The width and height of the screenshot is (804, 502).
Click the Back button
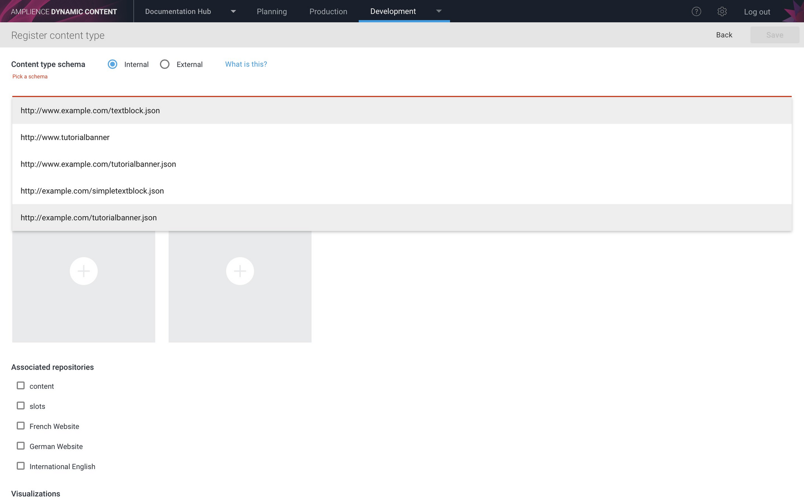[x=724, y=35]
